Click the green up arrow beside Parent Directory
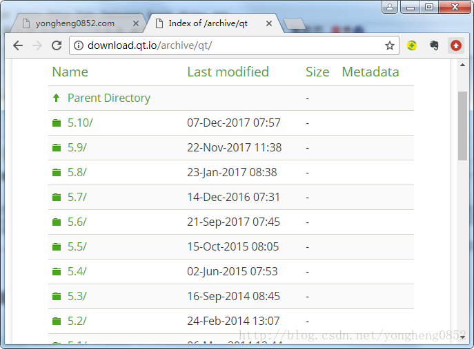 pos(56,98)
